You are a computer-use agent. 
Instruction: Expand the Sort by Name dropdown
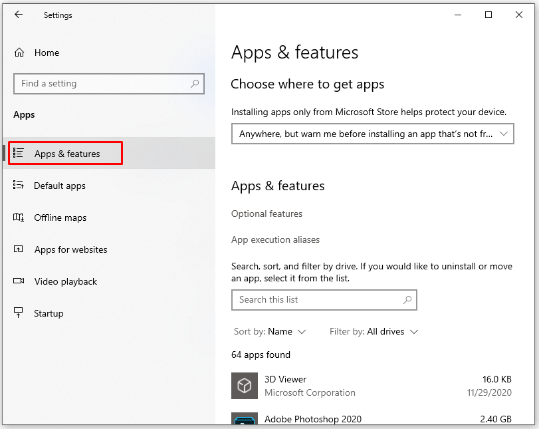[x=270, y=331]
